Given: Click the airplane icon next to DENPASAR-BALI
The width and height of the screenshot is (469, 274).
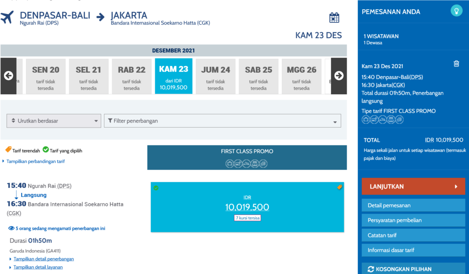Looking at the screenshot, I should (x=6, y=17).
